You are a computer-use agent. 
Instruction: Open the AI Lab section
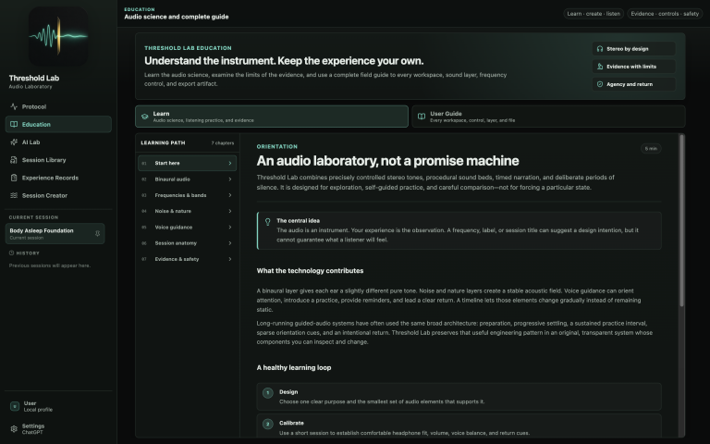coord(58,142)
